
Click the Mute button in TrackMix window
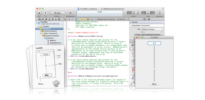coord(154,84)
